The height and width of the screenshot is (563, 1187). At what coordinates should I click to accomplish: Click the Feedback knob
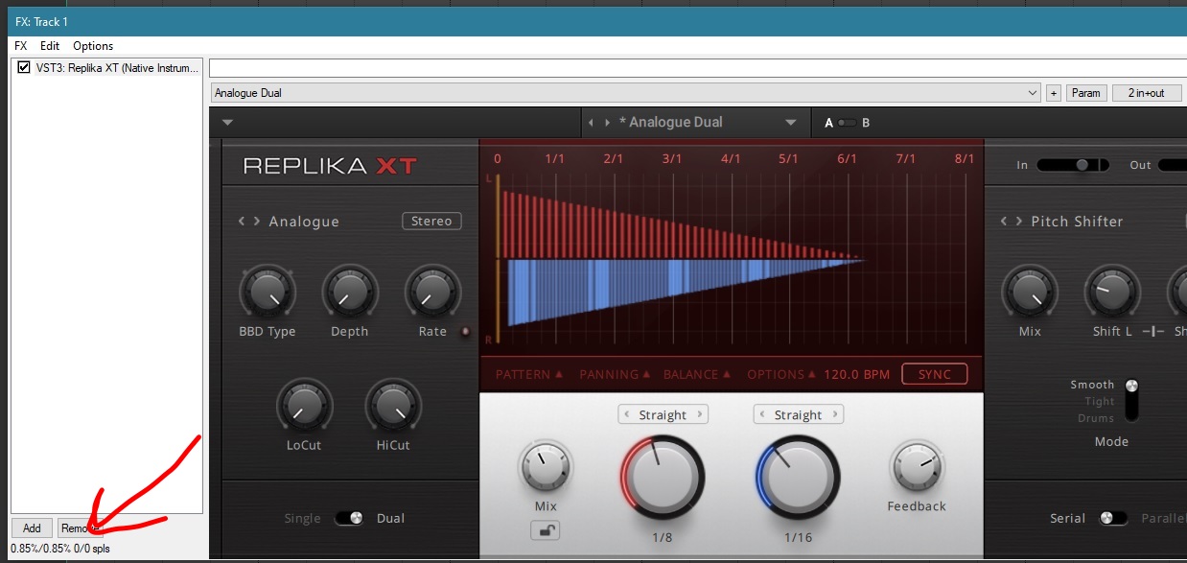point(916,468)
